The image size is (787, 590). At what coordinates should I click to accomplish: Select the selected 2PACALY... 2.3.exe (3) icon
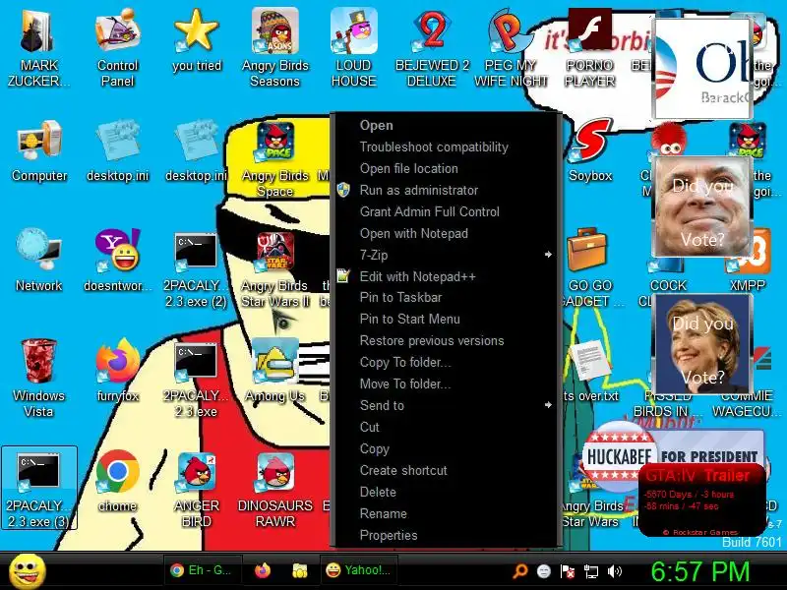tap(39, 488)
